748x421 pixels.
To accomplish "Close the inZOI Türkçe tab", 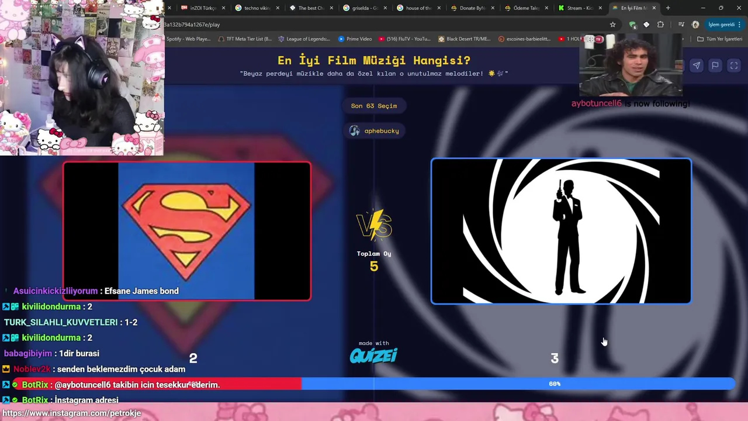I will coord(223,8).
